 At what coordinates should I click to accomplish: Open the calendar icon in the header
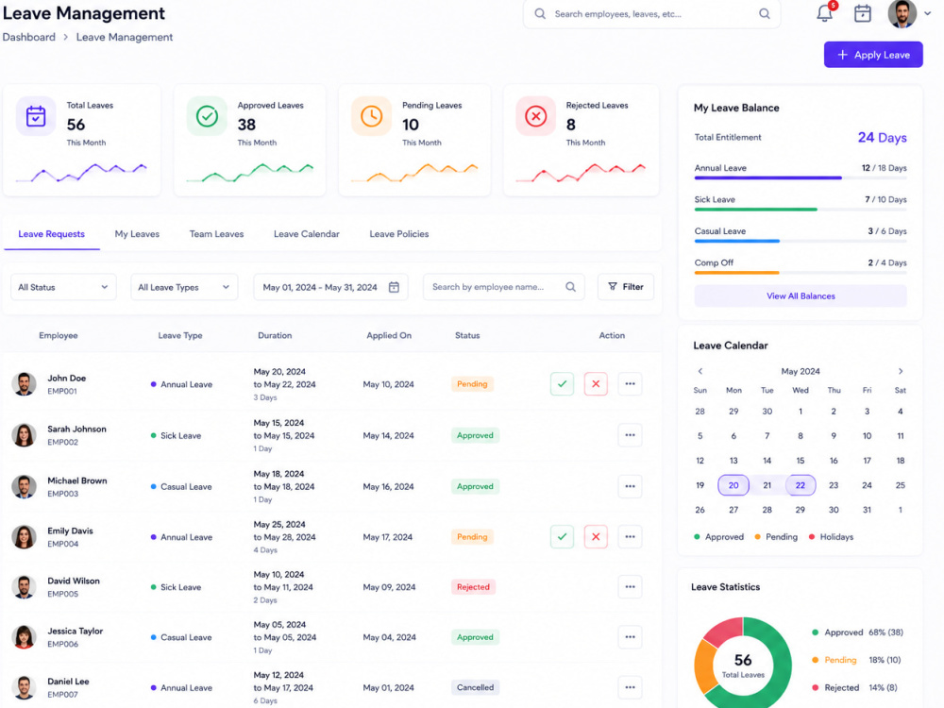tap(862, 13)
